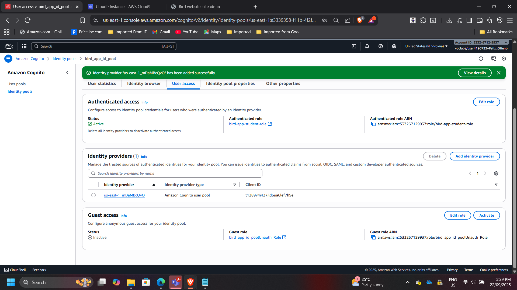Image resolution: width=517 pixels, height=290 pixels.
Task: Open Brave browser from the taskbar
Action: 190,282
